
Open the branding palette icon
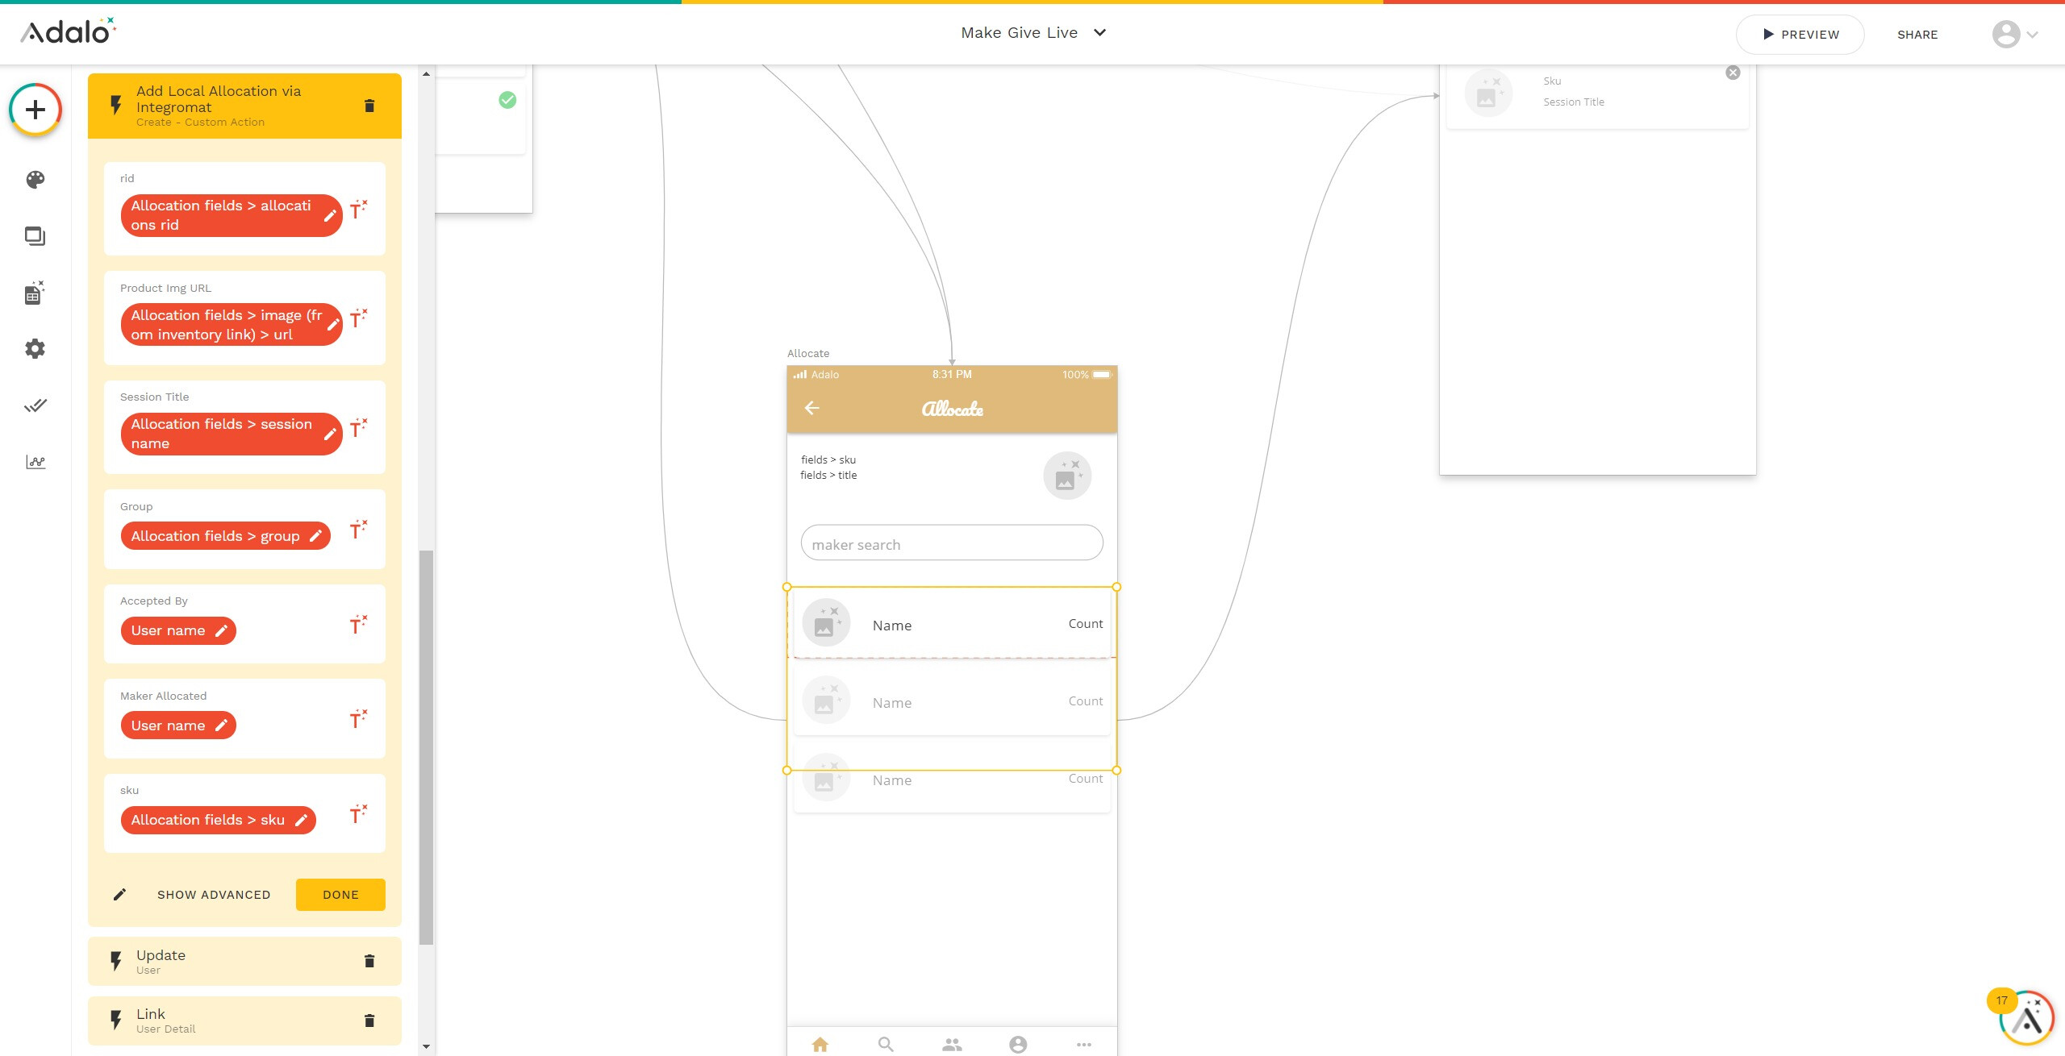pyautogui.click(x=35, y=180)
